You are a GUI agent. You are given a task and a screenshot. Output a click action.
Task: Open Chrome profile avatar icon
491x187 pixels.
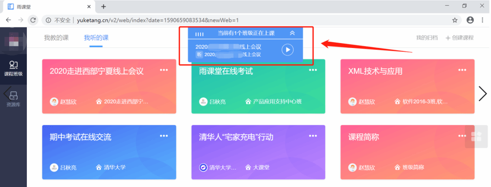point(470,20)
